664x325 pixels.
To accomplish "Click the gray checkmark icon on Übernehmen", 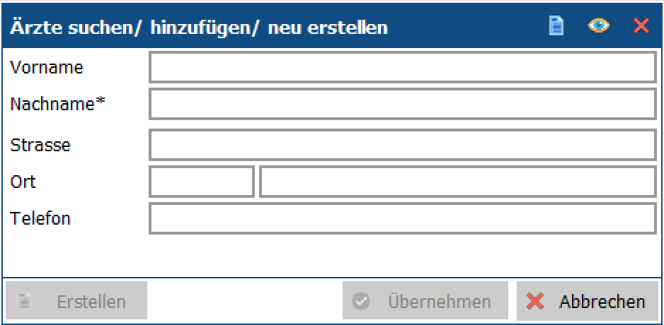I will (x=361, y=302).
